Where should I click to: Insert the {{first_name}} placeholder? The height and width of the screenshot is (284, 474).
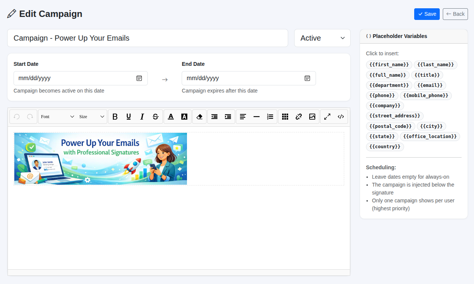[389, 65]
